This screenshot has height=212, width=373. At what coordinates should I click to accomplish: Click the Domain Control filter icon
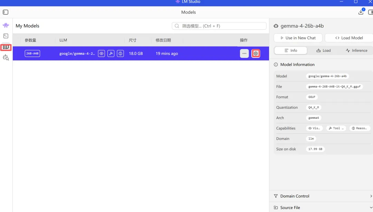[276, 196]
